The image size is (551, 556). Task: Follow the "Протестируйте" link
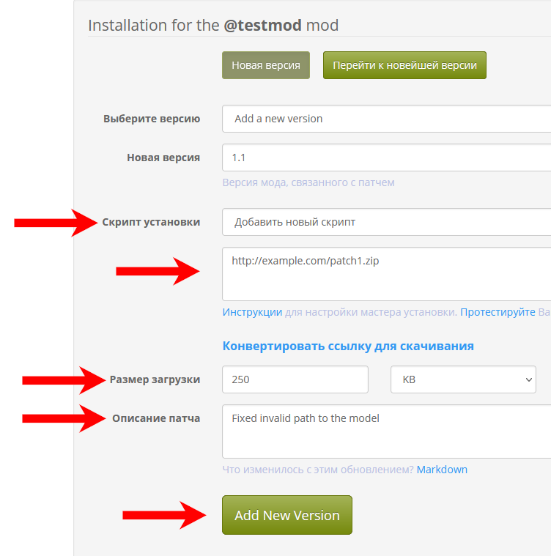498,312
